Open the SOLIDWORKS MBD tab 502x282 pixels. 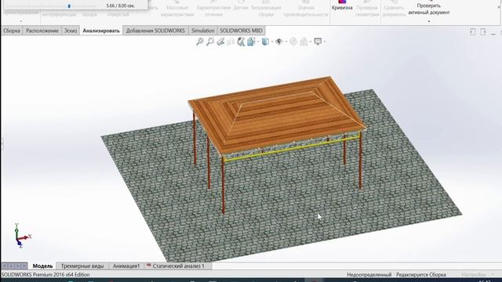click(241, 31)
